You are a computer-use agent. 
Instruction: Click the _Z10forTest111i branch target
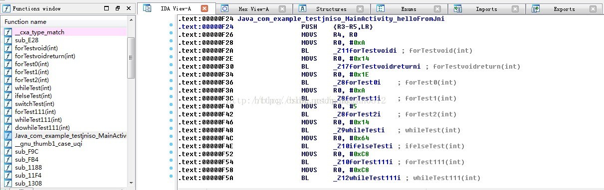click(x=363, y=162)
